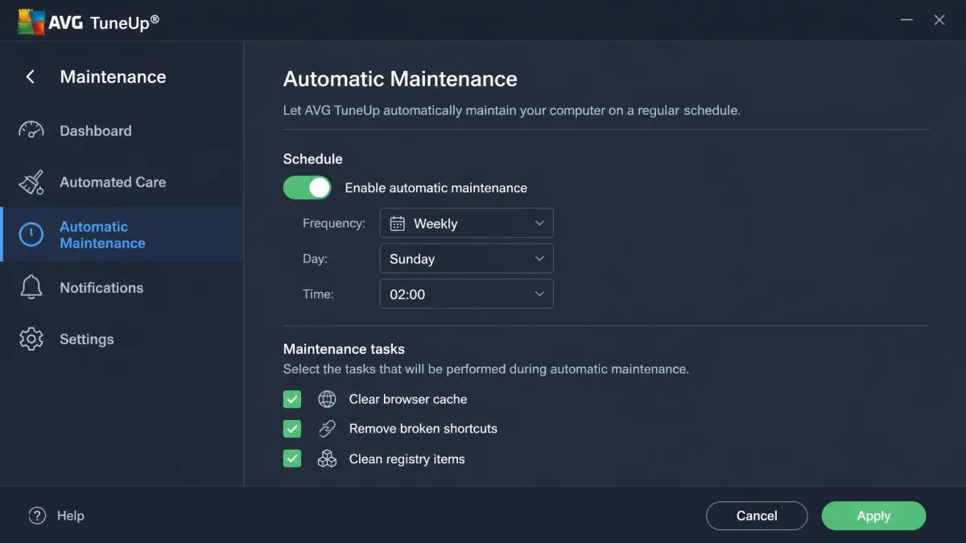Click the Time: label

click(318, 294)
